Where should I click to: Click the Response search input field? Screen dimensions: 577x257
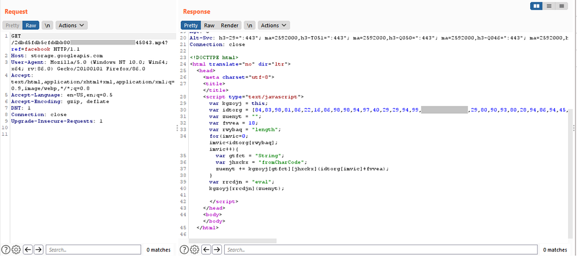381,250
